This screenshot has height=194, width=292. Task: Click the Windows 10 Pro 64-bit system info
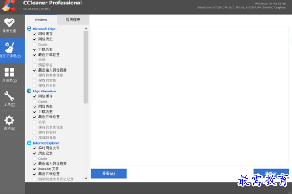pos(270,4)
